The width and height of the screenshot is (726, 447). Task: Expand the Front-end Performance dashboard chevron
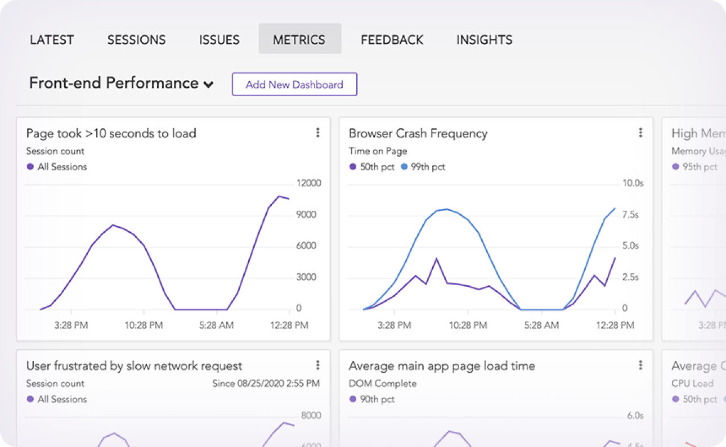click(x=208, y=85)
